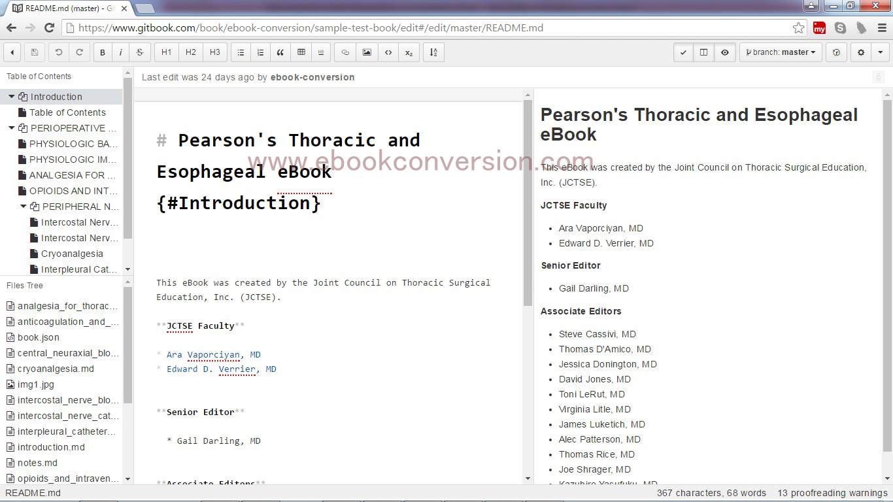Viewport: 893px width, 502px height.
Task: Toggle the proofreading checkmark button
Action: point(683,52)
